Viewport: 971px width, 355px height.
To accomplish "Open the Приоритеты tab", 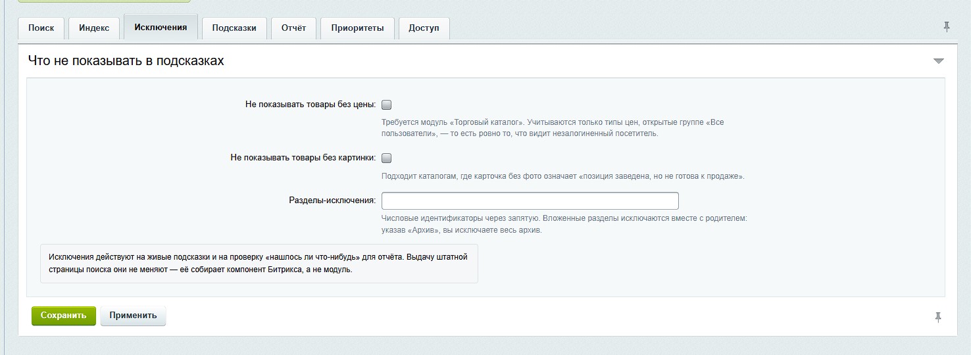I will [357, 28].
